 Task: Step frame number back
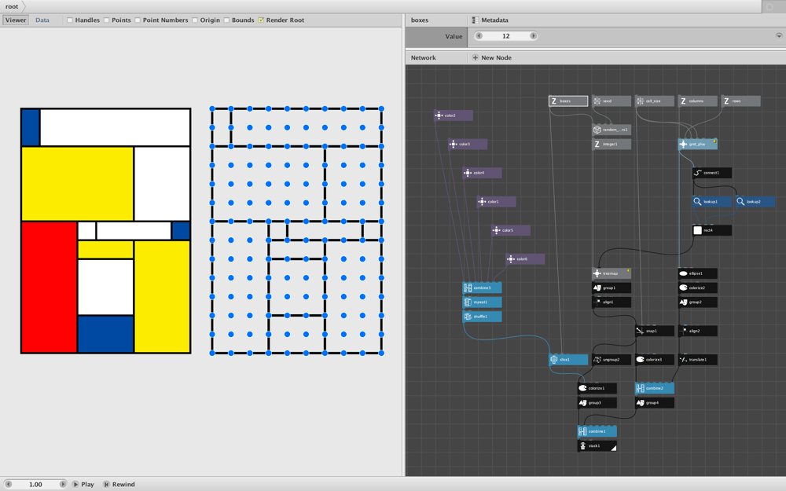tap(8, 485)
